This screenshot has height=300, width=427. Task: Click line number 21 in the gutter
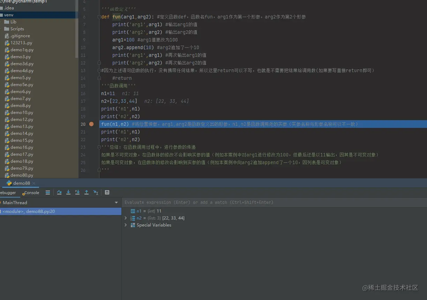pos(83,132)
